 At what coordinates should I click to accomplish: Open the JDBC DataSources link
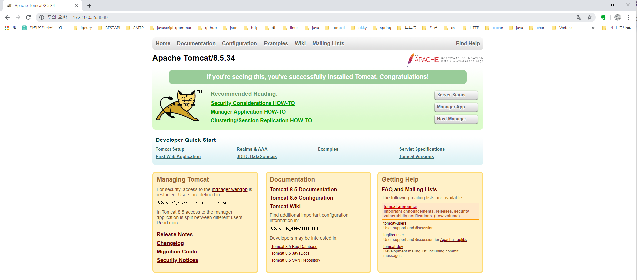click(x=257, y=157)
